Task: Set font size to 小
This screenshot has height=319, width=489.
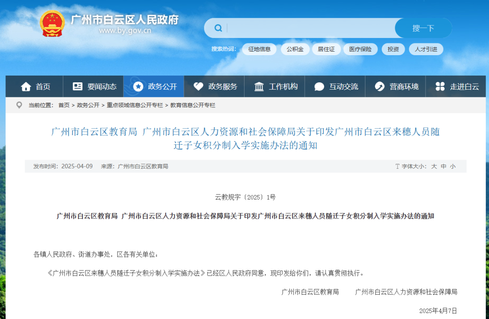Action: 453,167
